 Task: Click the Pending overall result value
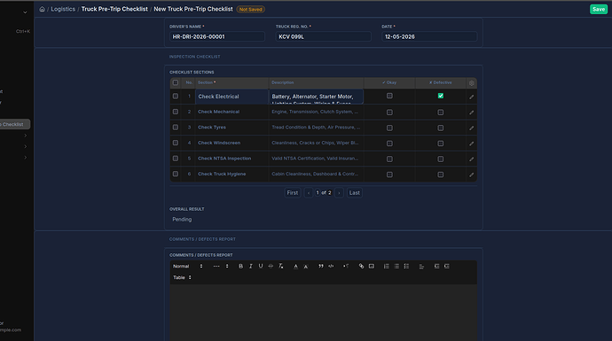pyautogui.click(x=182, y=220)
